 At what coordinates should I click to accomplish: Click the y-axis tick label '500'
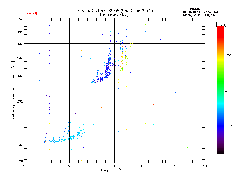pyautogui.click(x=20, y=44)
